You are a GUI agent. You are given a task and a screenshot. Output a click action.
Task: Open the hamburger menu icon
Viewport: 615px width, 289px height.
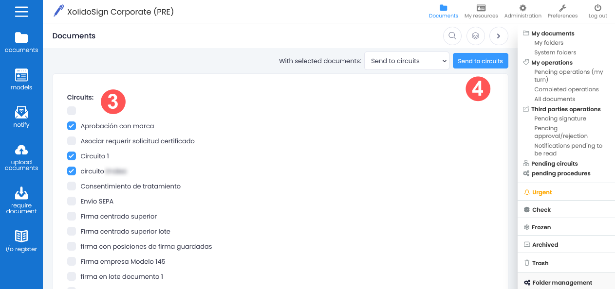pyautogui.click(x=21, y=11)
